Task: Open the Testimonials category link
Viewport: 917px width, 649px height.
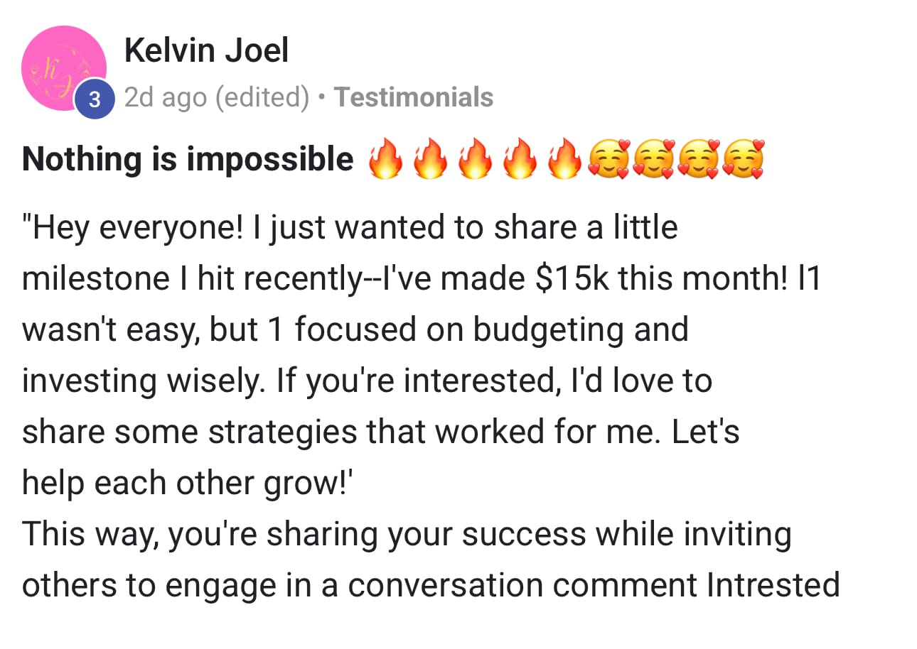Action: coord(414,97)
